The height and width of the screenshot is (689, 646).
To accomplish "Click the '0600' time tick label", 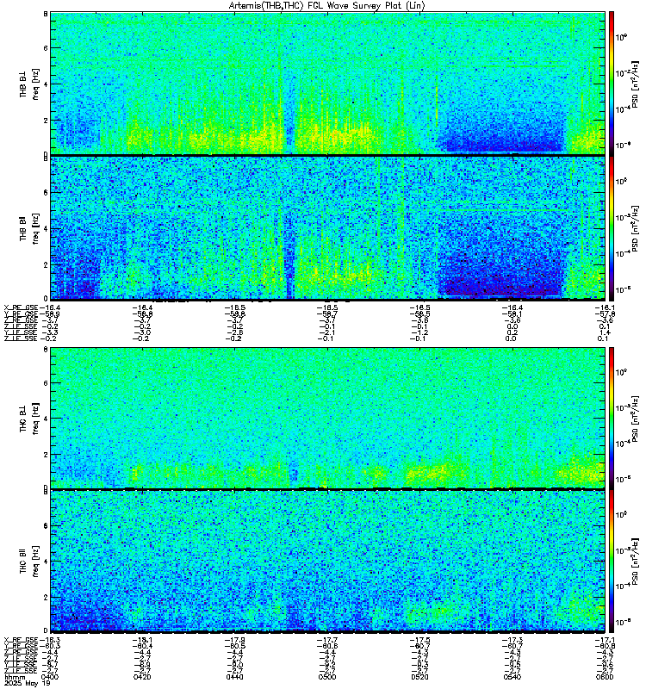I will [605, 677].
